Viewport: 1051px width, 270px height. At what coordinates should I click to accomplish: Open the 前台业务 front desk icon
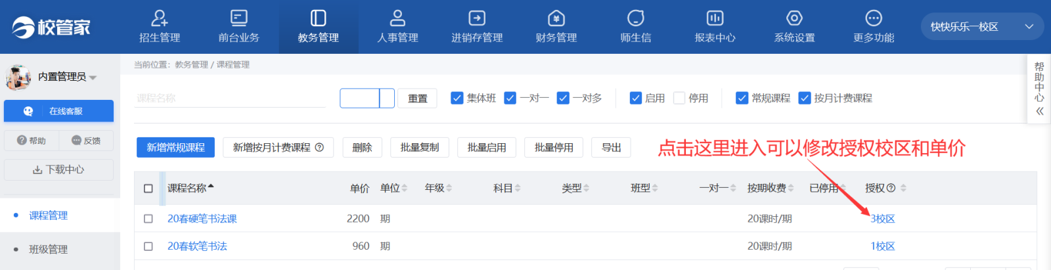239,18
